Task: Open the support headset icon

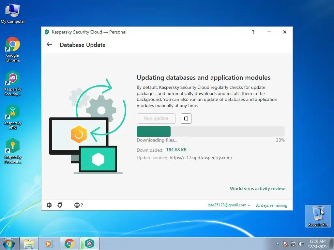Action: (60, 205)
